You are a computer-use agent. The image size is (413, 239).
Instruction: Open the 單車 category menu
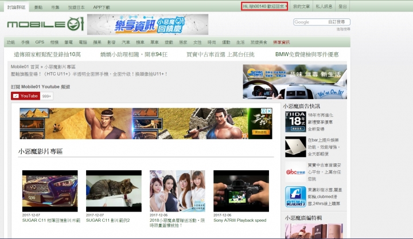(x=154, y=42)
